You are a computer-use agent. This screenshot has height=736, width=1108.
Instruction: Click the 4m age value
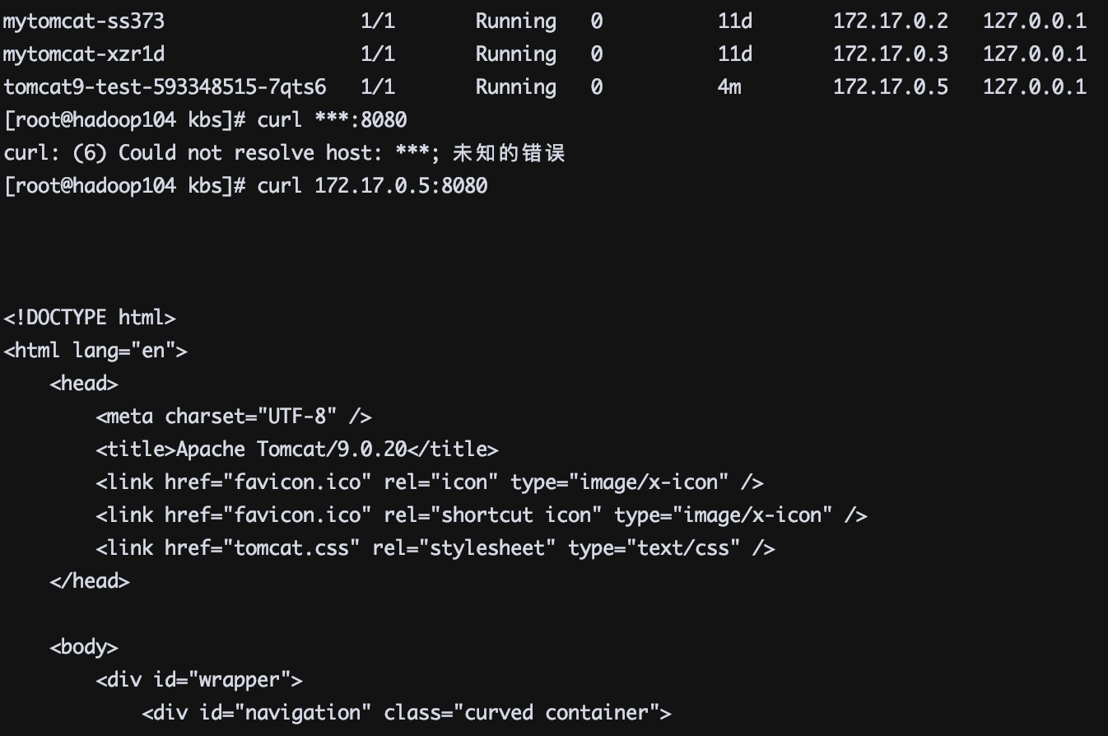[x=729, y=86]
